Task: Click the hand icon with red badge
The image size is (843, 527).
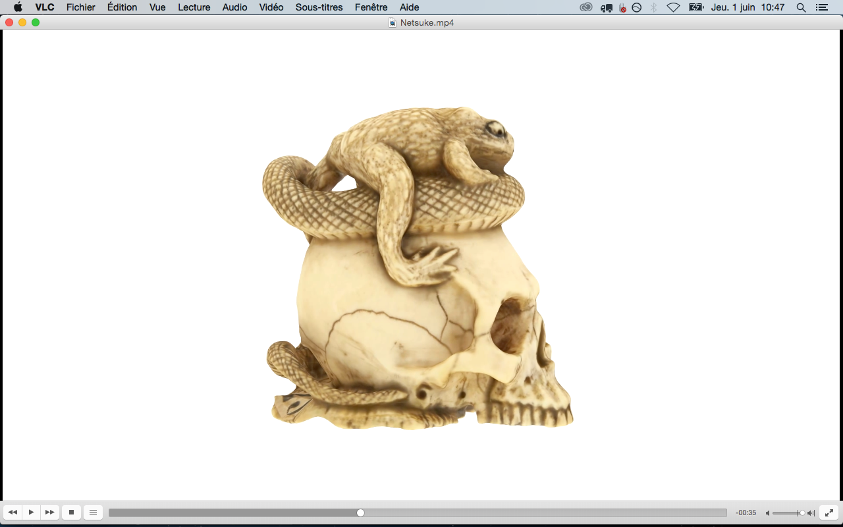Action: 622,8
